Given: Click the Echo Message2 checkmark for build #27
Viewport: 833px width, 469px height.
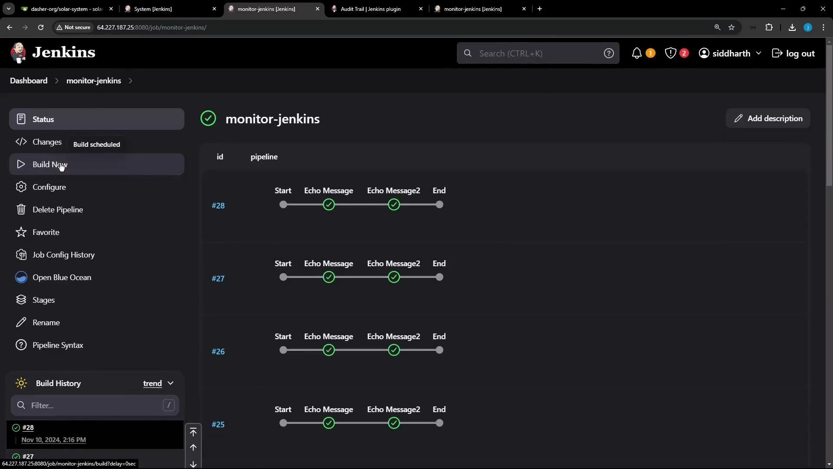Looking at the screenshot, I should point(394,277).
